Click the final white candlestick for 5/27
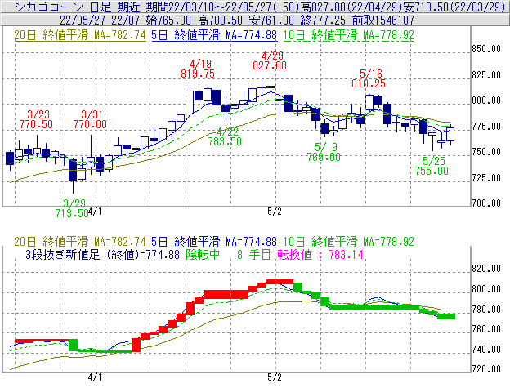 [x=450, y=134]
